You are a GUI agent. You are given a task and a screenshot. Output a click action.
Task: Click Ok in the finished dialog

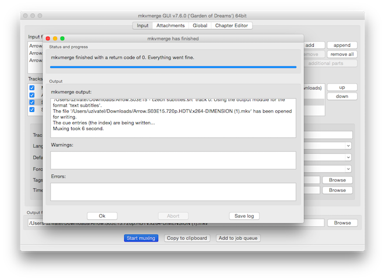(102, 216)
